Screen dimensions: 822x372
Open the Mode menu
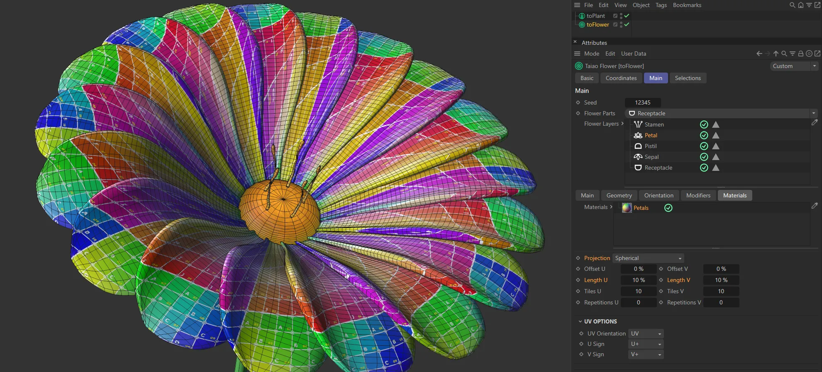[592, 53]
